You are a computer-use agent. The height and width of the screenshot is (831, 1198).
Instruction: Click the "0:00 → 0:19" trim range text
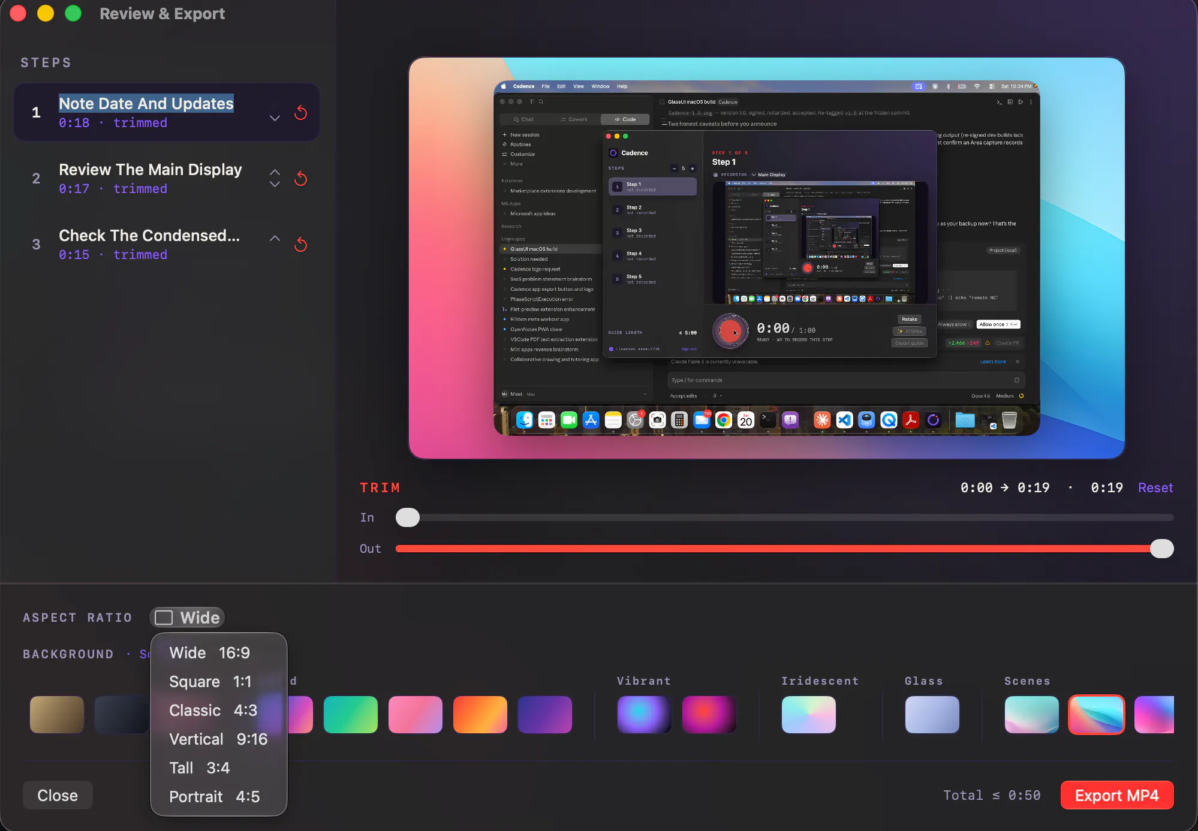point(1005,488)
